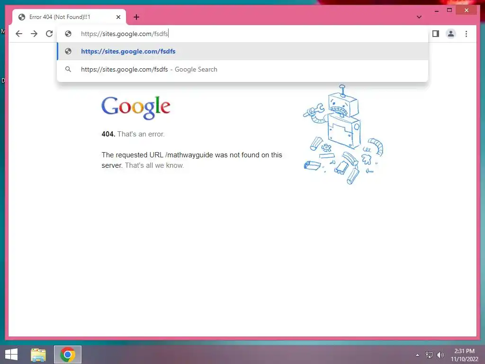Image resolution: width=485 pixels, height=364 pixels.
Task: Go forward to the next page
Action: [x=34, y=34]
